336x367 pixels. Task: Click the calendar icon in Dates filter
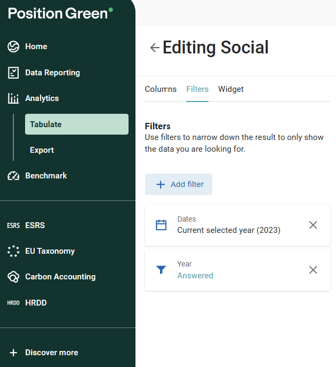(x=161, y=225)
